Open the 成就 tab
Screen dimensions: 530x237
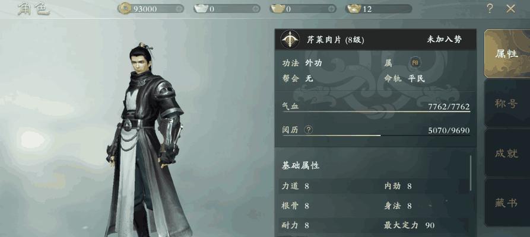point(507,153)
